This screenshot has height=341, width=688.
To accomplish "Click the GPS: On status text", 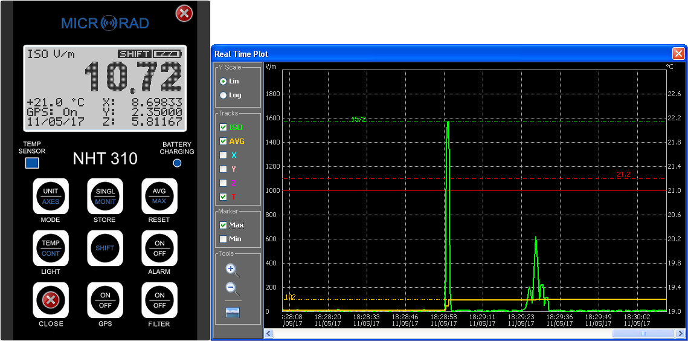I will [52, 112].
